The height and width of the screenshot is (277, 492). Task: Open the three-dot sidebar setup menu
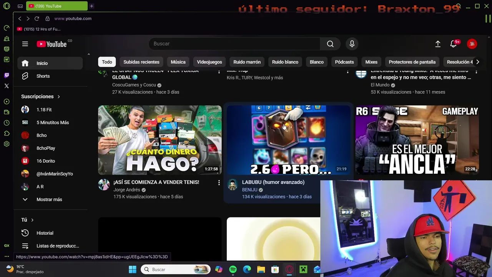tap(7, 256)
